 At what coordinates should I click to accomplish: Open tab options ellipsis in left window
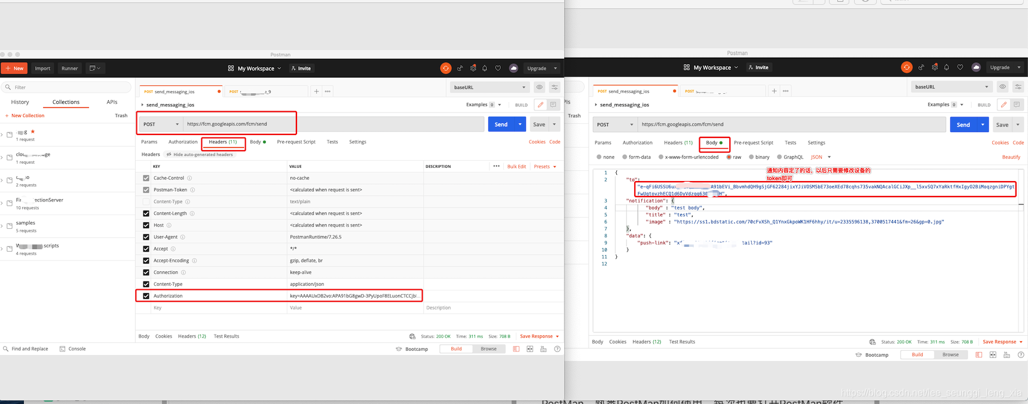click(328, 91)
